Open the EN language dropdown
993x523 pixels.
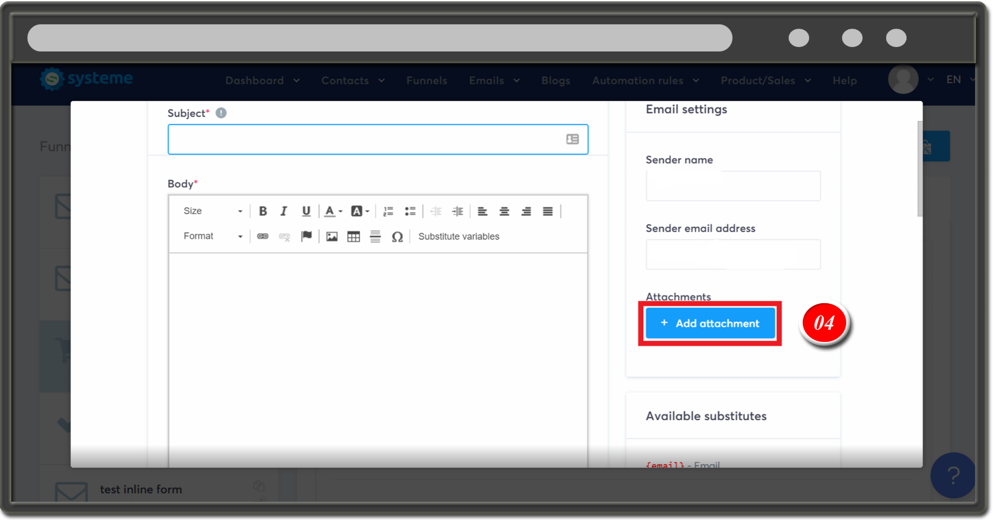click(x=960, y=79)
